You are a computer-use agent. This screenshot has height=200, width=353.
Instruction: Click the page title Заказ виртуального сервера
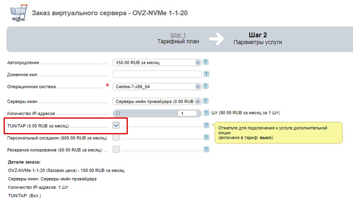click(110, 13)
